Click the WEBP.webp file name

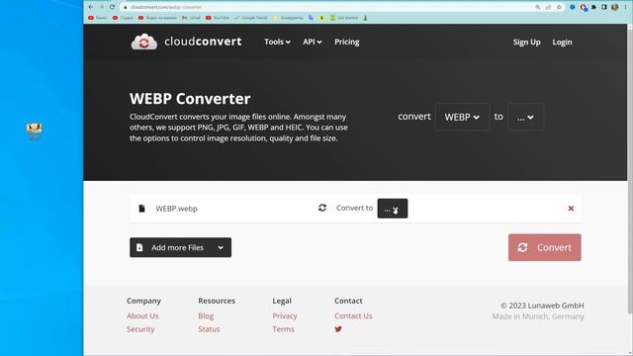(176, 209)
